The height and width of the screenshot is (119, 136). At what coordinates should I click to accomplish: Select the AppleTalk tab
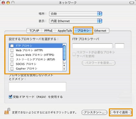click(65, 31)
